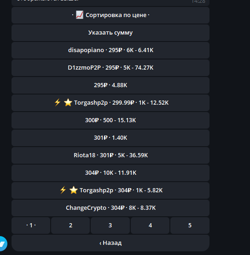Select the anonymous 295₽ · 4.88K offer
Screen dimensions: 250x255
click(x=110, y=85)
